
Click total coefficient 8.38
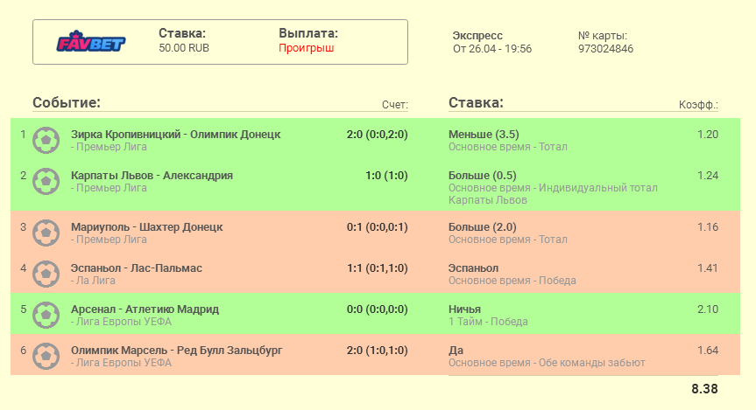tap(705, 389)
